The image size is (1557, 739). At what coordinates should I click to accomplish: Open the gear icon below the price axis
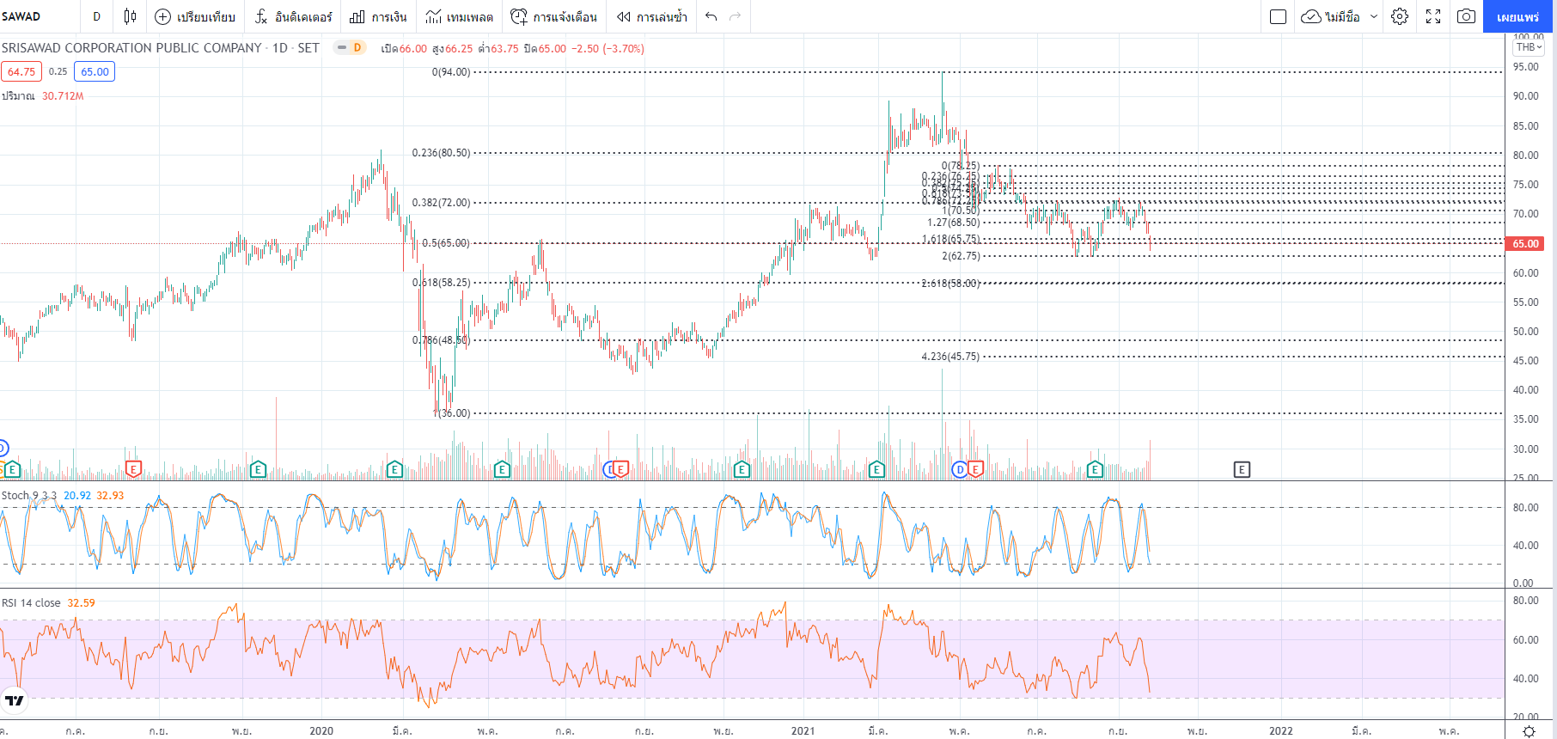[x=1529, y=731]
